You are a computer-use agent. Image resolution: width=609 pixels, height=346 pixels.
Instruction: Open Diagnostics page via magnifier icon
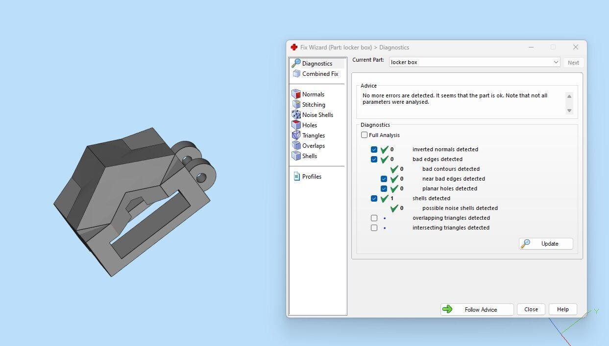(296, 63)
